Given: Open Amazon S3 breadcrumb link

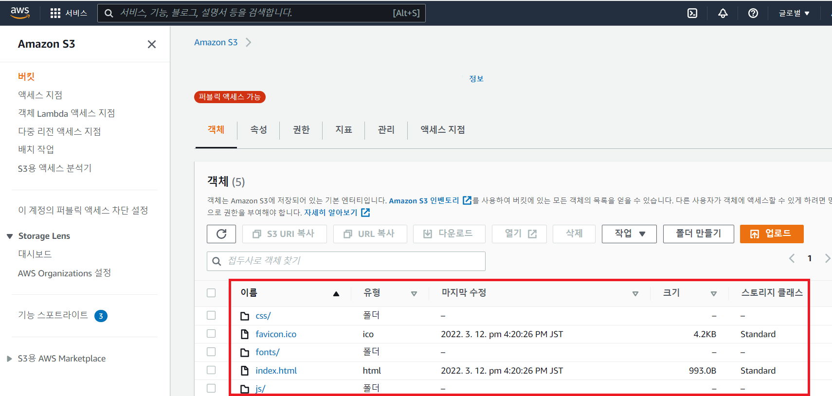Looking at the screenshot, I should (x=216, y=42).
